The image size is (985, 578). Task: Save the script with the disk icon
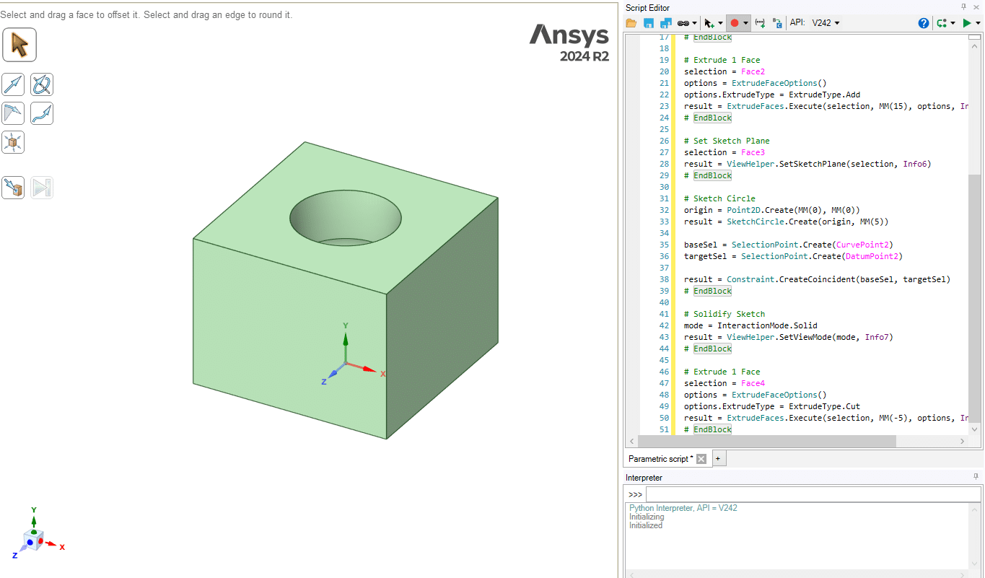tap(649, 23)
